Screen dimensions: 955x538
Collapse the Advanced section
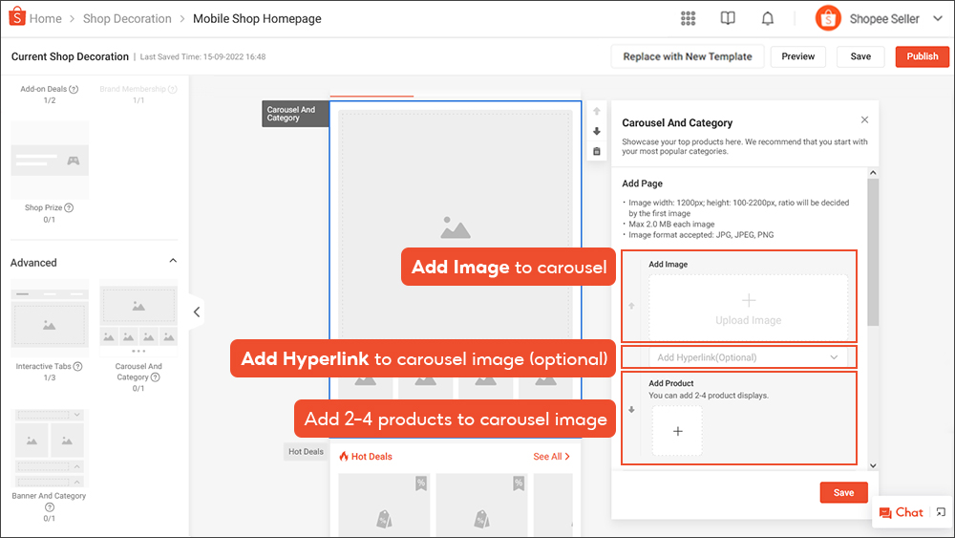point(173,262)
